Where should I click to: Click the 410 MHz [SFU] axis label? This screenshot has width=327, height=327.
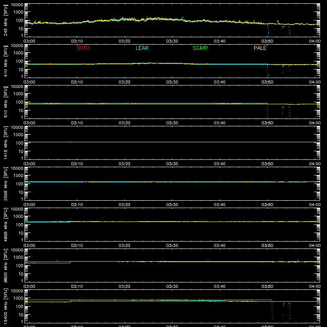[6, 61]
